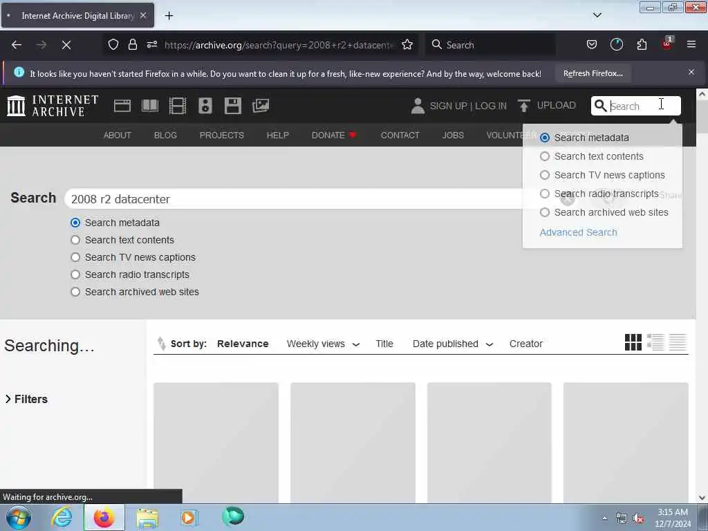The width and height of the screenshot is (708, 531).
Task: Bookmark this page with star icon
Action: pos(407,45)
